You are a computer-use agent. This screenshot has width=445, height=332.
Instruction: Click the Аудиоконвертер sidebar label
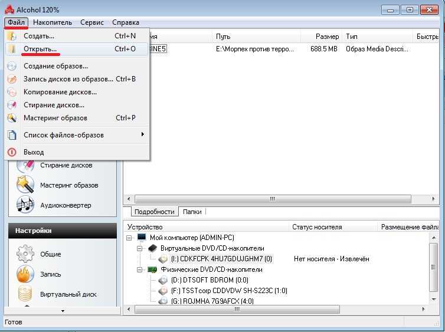(66, 205)
